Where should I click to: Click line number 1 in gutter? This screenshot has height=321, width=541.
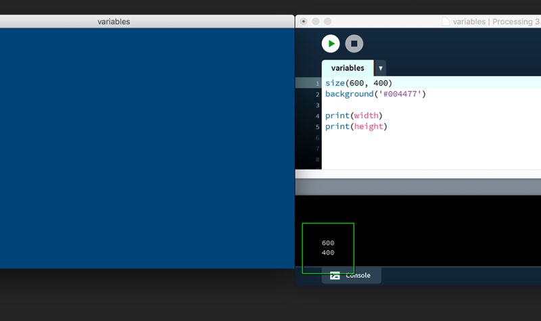coord(317,83)
